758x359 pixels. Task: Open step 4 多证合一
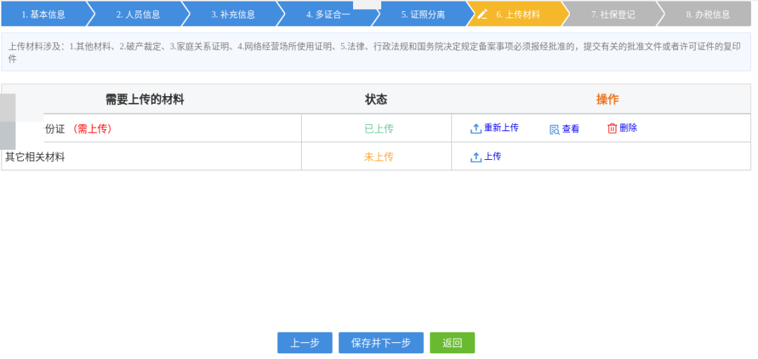pos(328,15)
